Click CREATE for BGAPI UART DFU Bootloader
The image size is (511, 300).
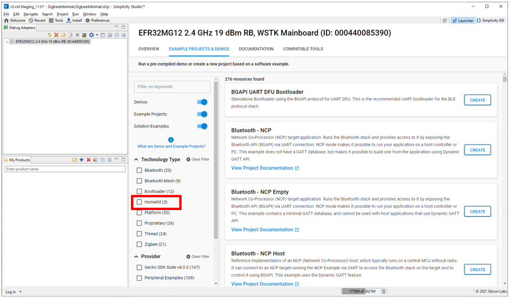point(477,100)
